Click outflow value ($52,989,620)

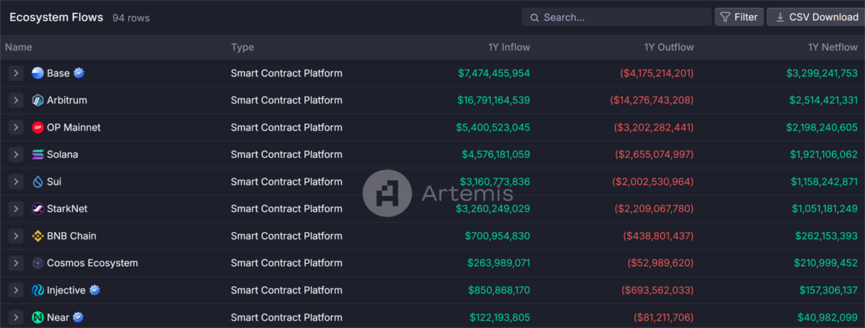(x=661, y=263)
